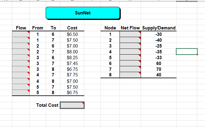Select the $6.75 cost for route 3 to 8

pos(72,69)
